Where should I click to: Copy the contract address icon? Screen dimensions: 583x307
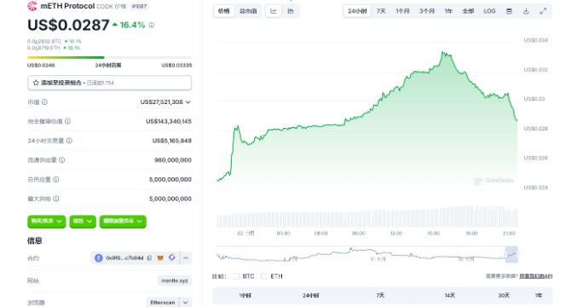pyautogui.click(x=149, y=258)
